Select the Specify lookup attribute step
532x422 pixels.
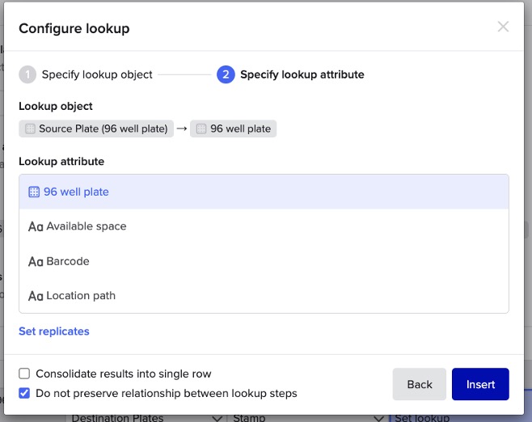click(302, 74)
